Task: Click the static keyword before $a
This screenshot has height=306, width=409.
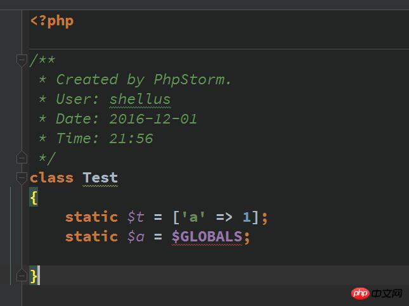Action: point(91,236)
